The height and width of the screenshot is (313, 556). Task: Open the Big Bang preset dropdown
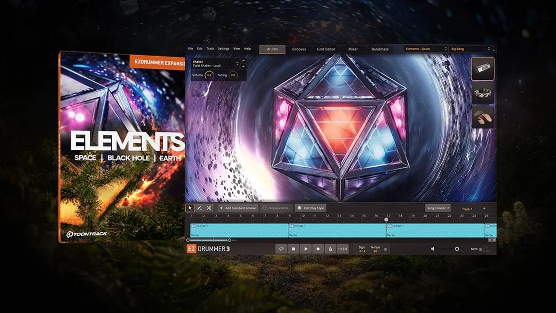470,49
